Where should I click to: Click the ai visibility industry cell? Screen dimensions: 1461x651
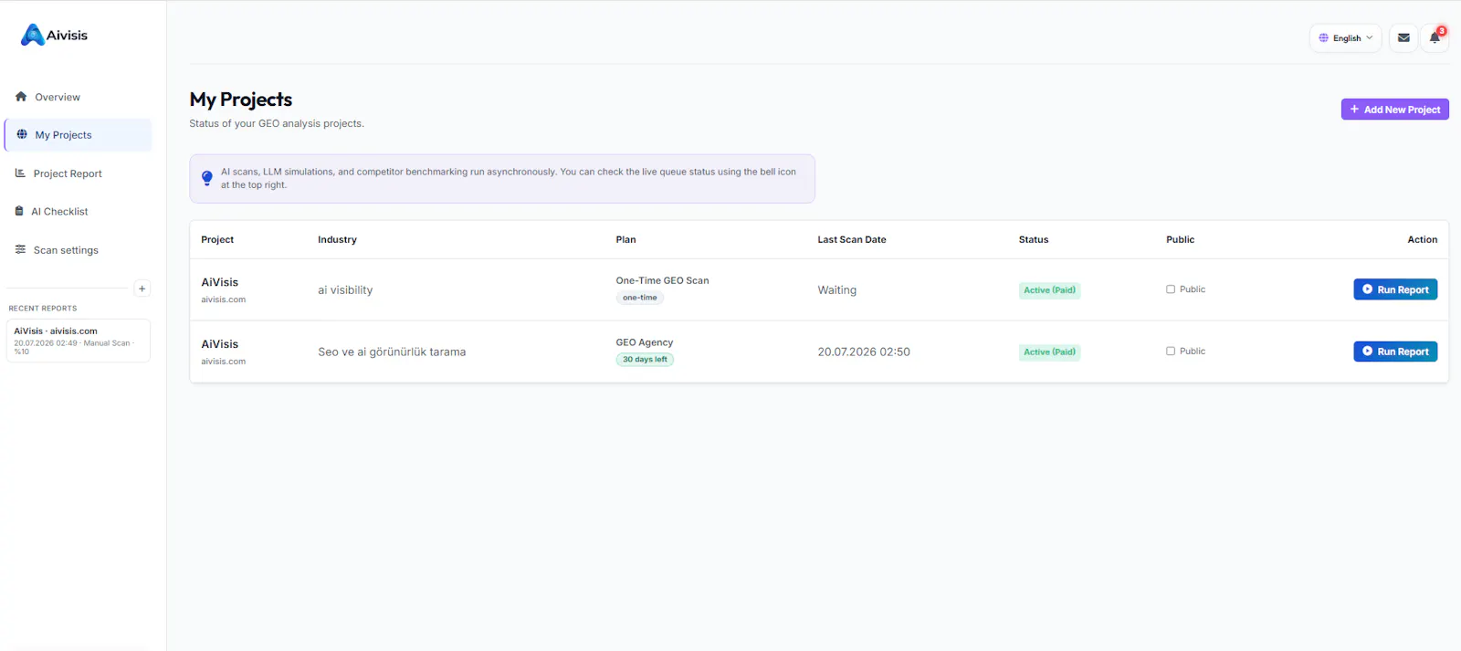coord(345,290)
